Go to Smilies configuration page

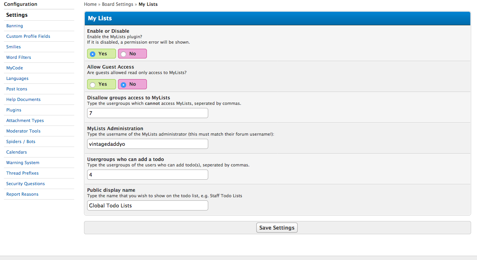coord(14,47)
